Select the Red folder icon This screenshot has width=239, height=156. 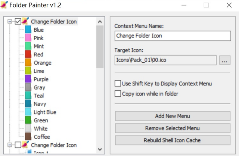click(x=28, y=54)
